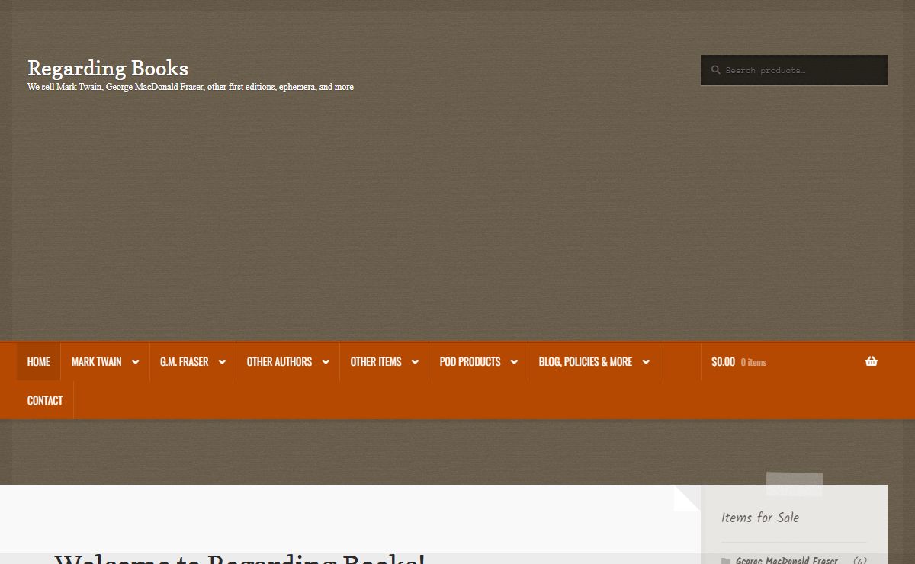Screen dimensions: 915x564
Task: Open the Regarding Books site title link
Action: point(108,68)
